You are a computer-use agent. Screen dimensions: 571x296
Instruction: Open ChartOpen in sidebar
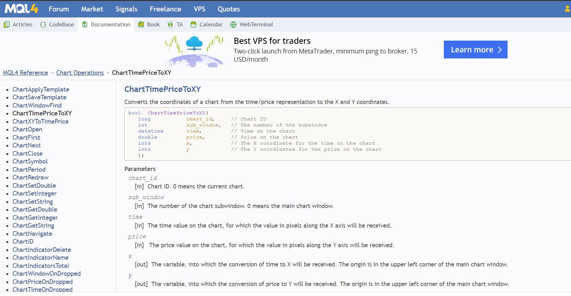[x=27, y=129]
